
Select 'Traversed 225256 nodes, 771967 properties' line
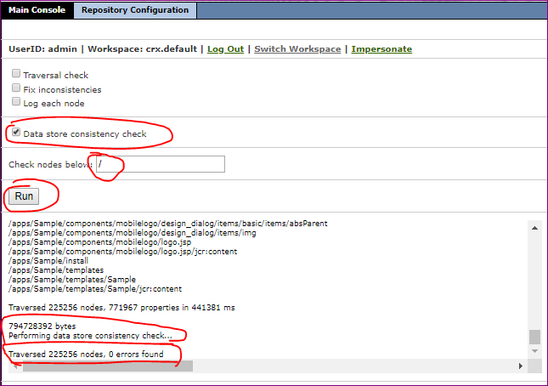121,308
